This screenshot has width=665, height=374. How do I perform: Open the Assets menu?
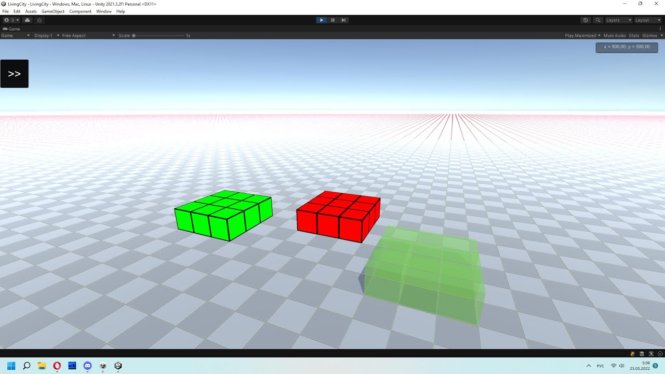31,11
